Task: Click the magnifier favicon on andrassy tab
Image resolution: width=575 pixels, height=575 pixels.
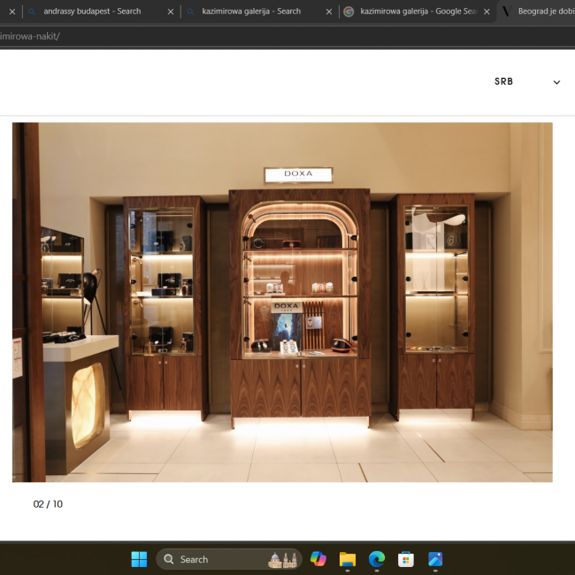Action: pyautogui.click(x=32, y=11)
